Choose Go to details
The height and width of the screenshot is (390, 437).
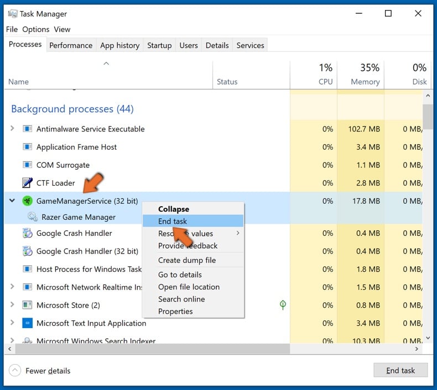coord(193,275)
